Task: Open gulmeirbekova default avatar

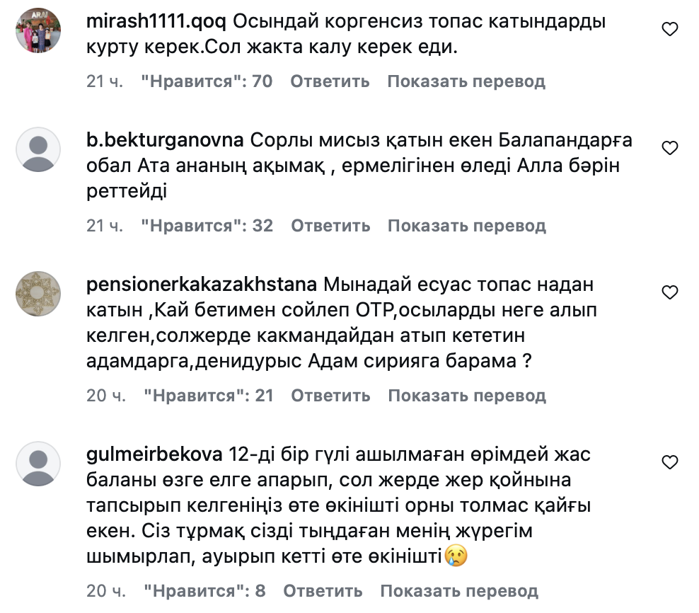Action: coord(38,464)
